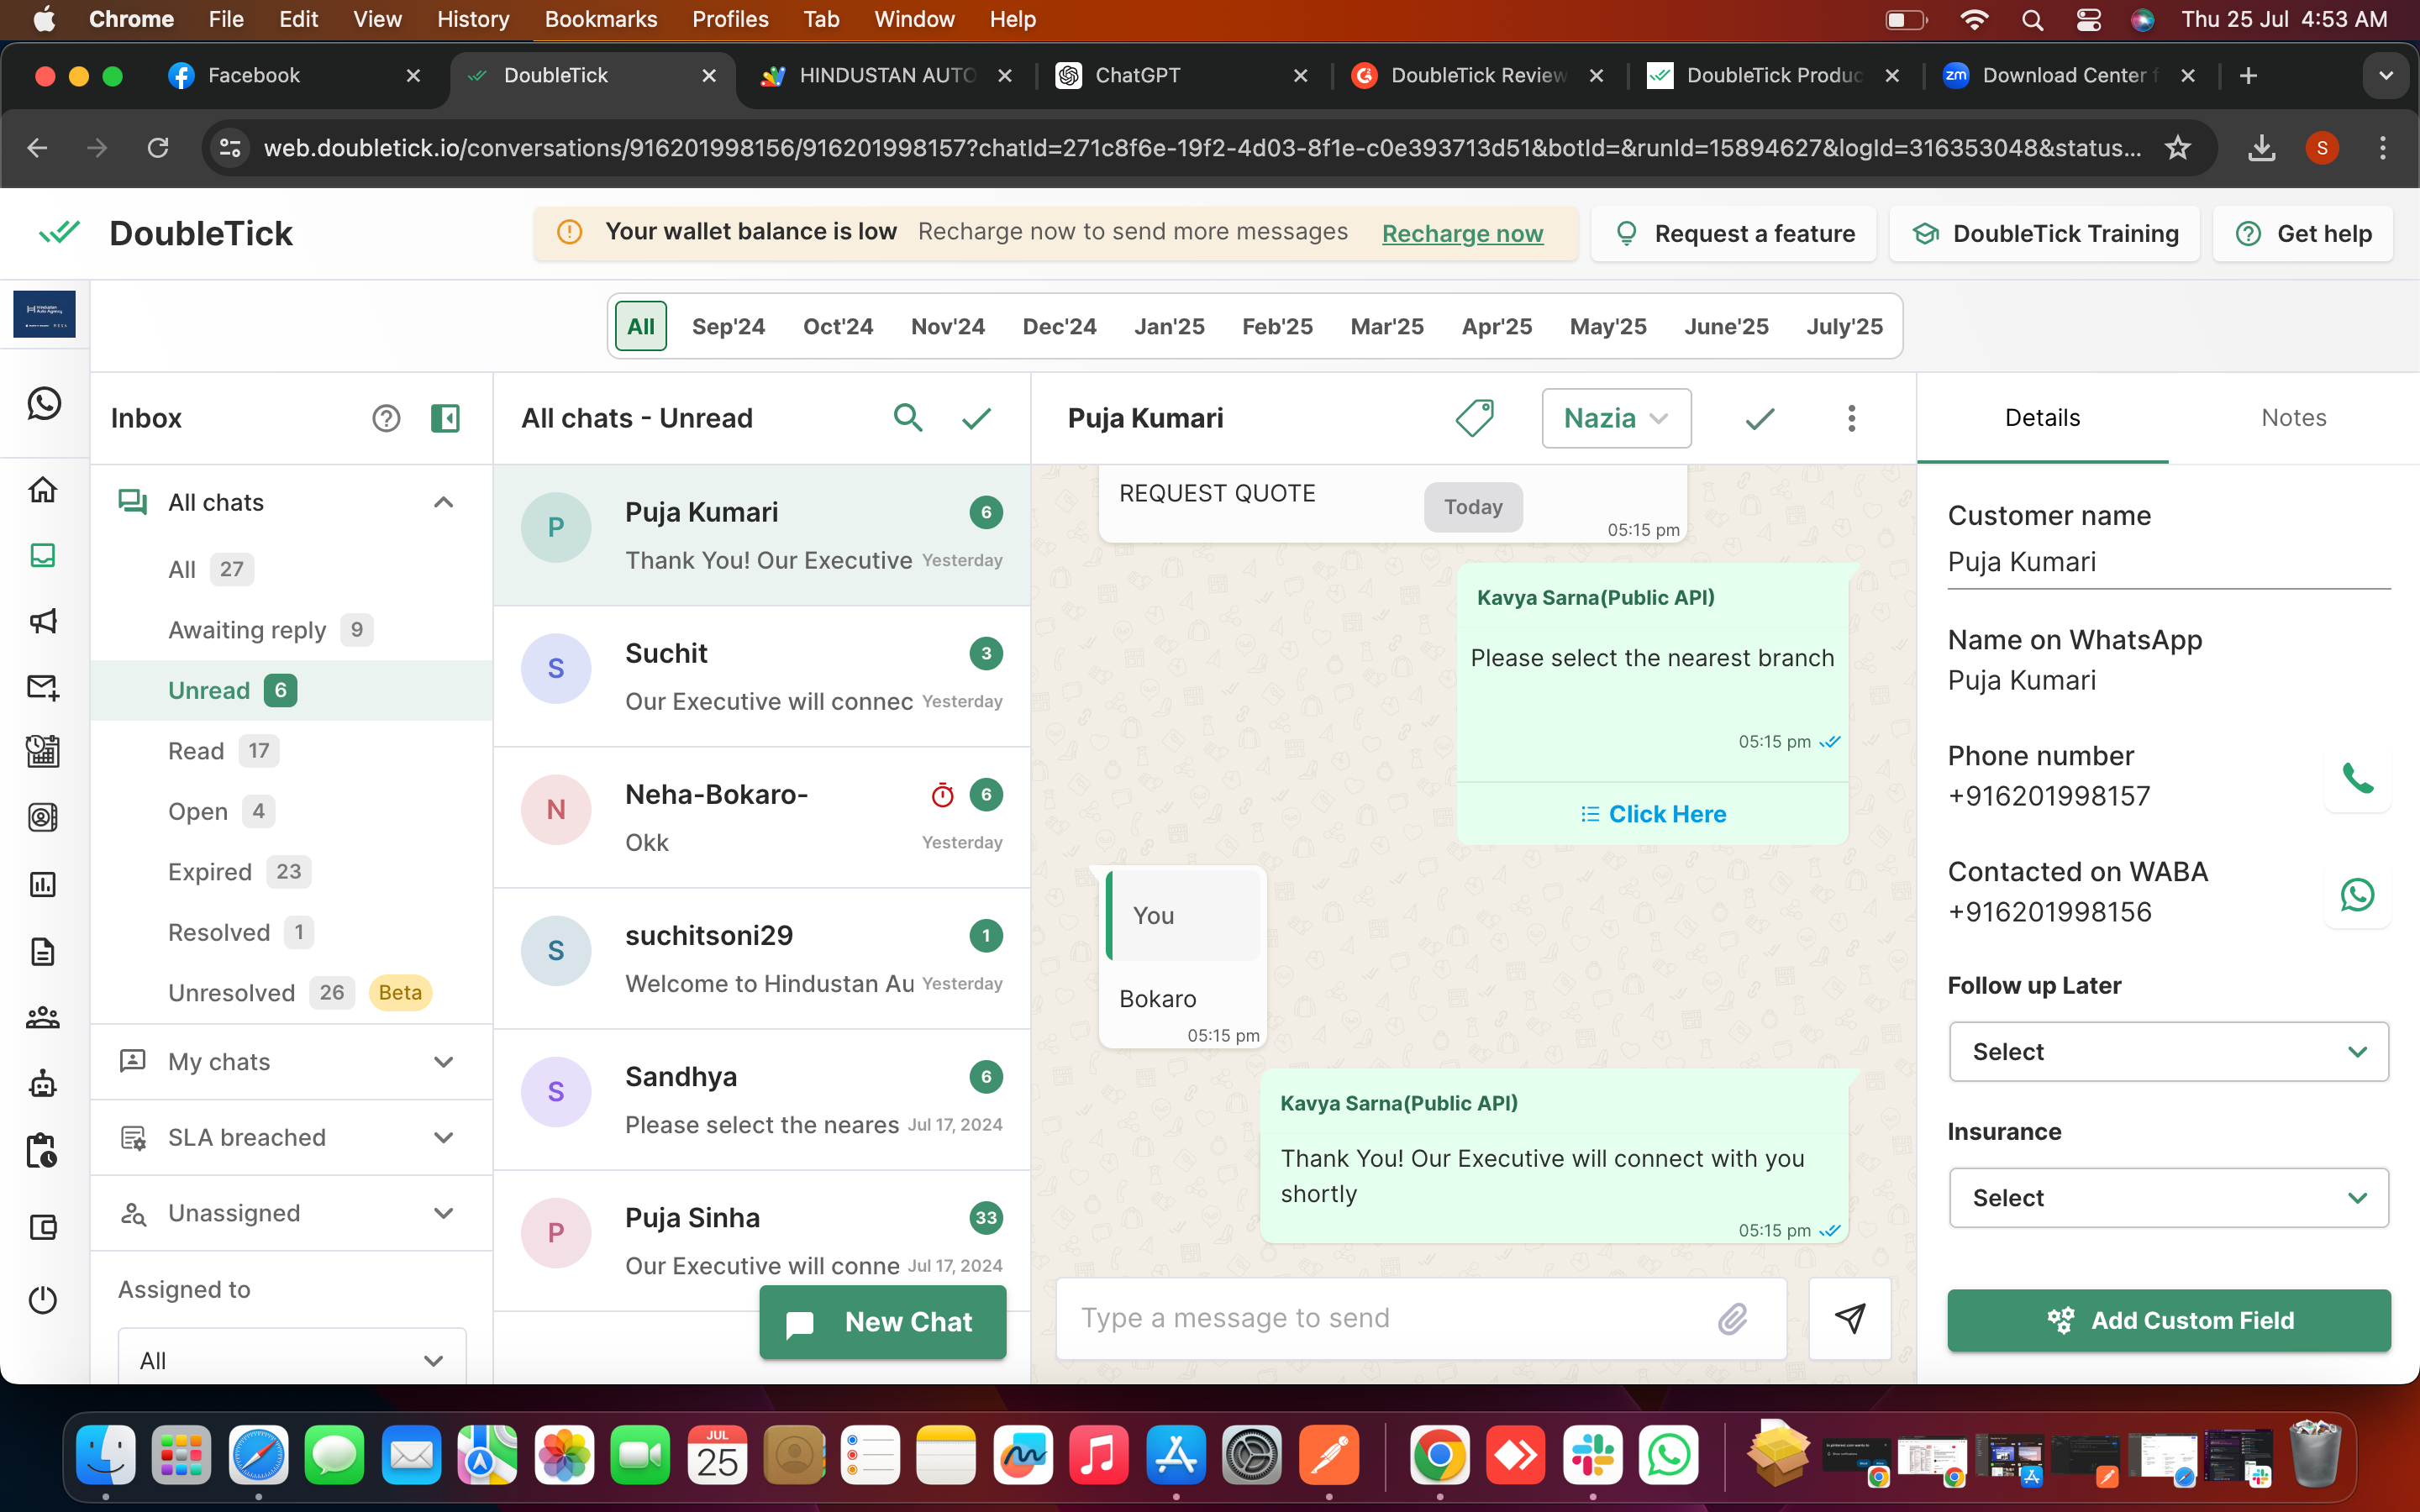Click the search icon in All chats header
Viewport: 2420px width, 1512px height.
(907, 418)
